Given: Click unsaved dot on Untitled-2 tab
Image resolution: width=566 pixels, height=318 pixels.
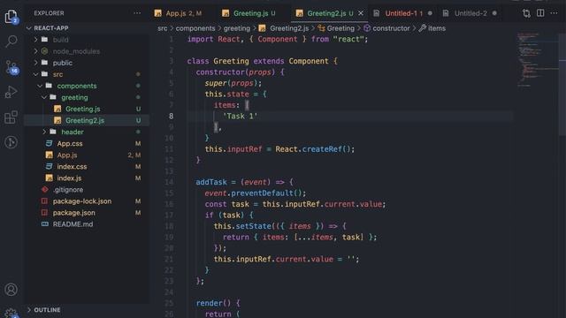Looking at the screenshot, I should (494, 13).
